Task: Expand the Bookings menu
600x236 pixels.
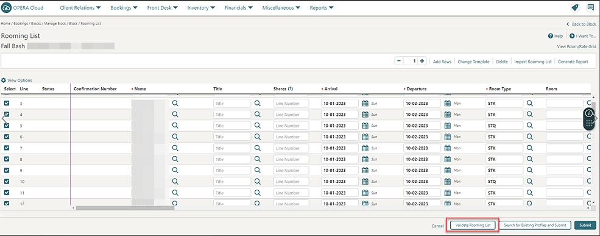Action: [124, 8]
